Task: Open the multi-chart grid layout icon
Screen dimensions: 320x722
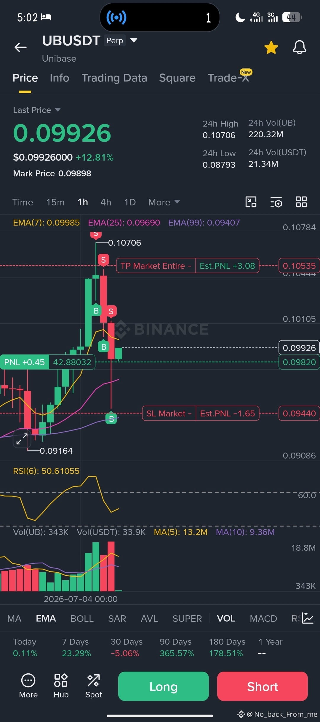Action: [x=301, y=202]
